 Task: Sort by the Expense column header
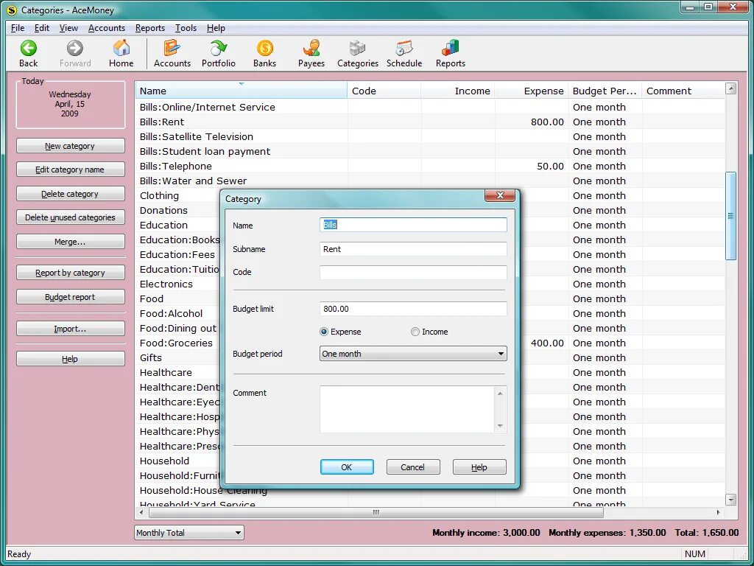(x=532, y=91)
